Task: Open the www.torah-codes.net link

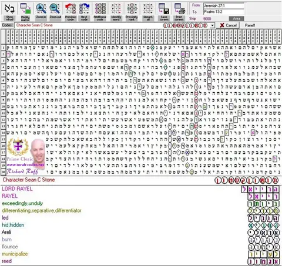Action: tap(25, 165)
